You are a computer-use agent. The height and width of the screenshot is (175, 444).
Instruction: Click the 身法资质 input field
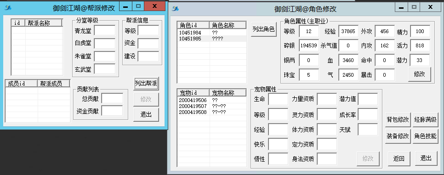click(327, 159)
